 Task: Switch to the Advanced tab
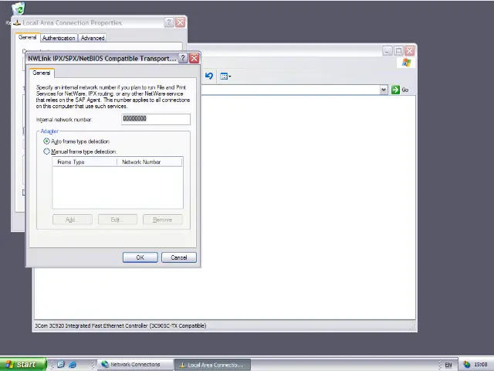pyautogui.click(x=93, y=38)
